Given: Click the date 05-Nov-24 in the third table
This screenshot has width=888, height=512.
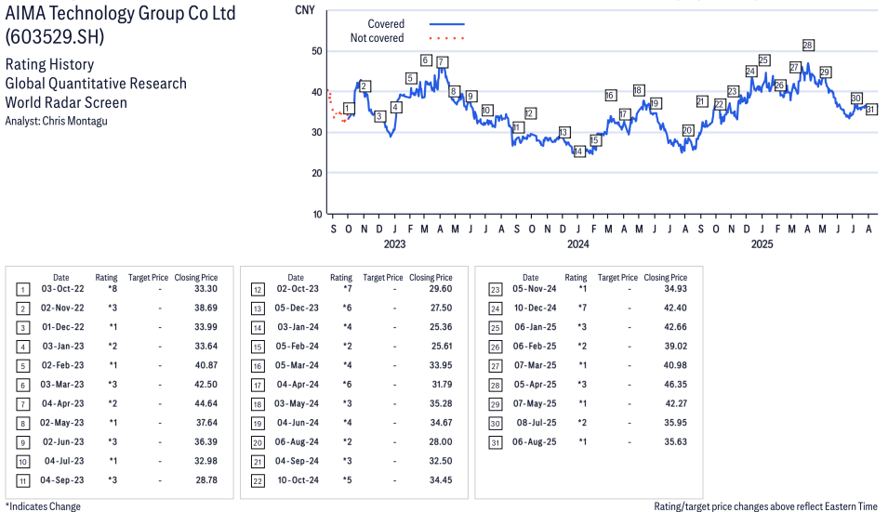Looking at the screenshot, I should click(x=534, y=289).
